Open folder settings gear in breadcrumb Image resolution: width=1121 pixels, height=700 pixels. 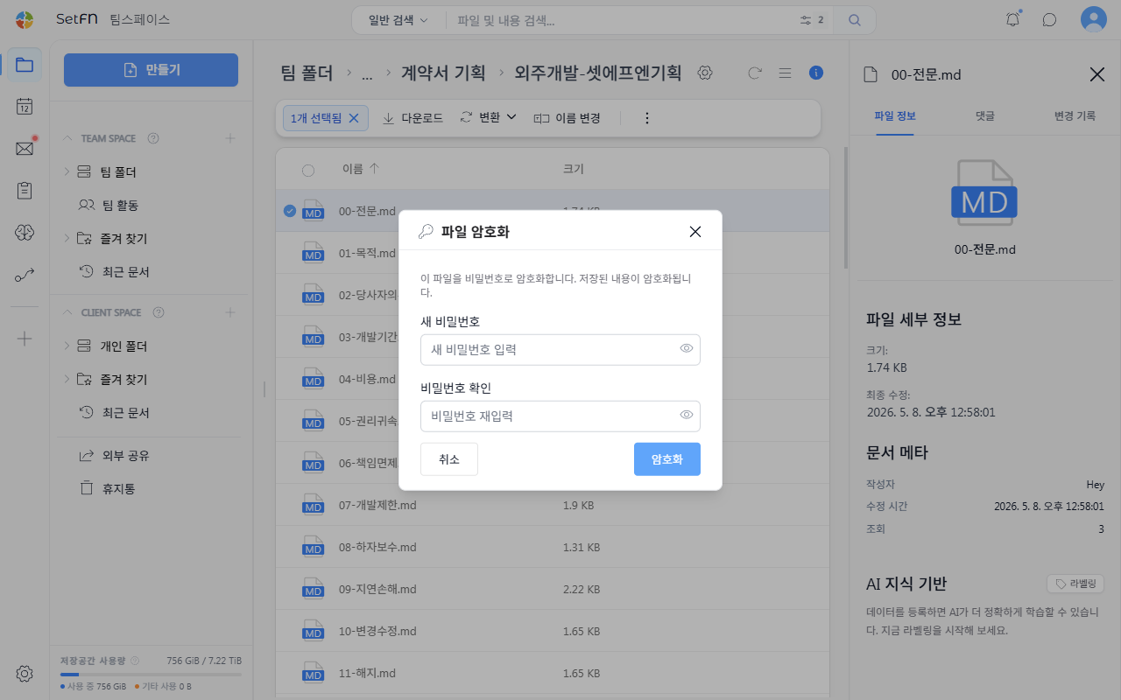tap(705, 73)
